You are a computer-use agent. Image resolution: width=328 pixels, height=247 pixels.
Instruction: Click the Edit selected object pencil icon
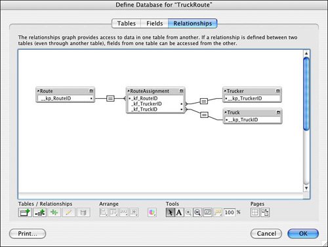[x=69, y=212]
